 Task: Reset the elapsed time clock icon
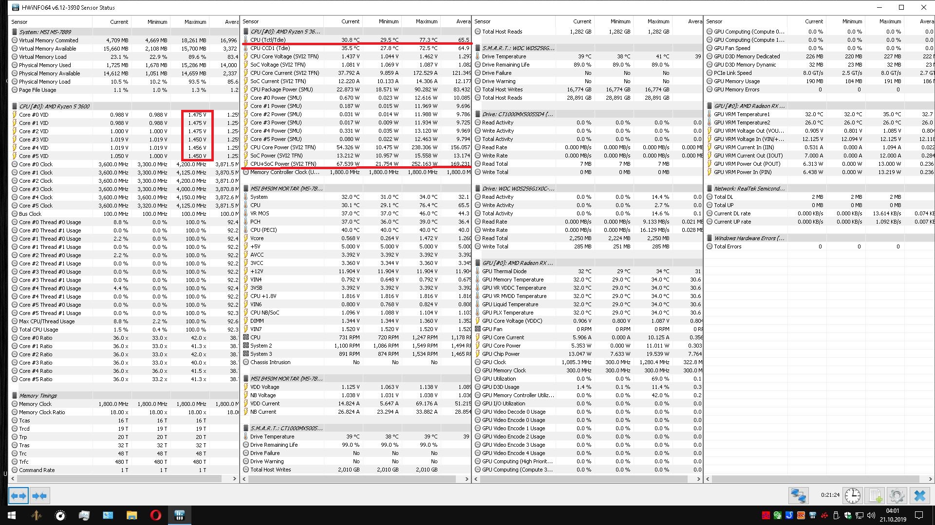point(852,496)
